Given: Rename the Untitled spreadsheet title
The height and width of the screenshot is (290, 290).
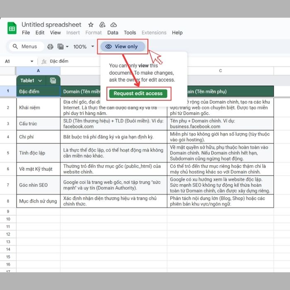Looking at the screenshot, I should tap(51, 24).
